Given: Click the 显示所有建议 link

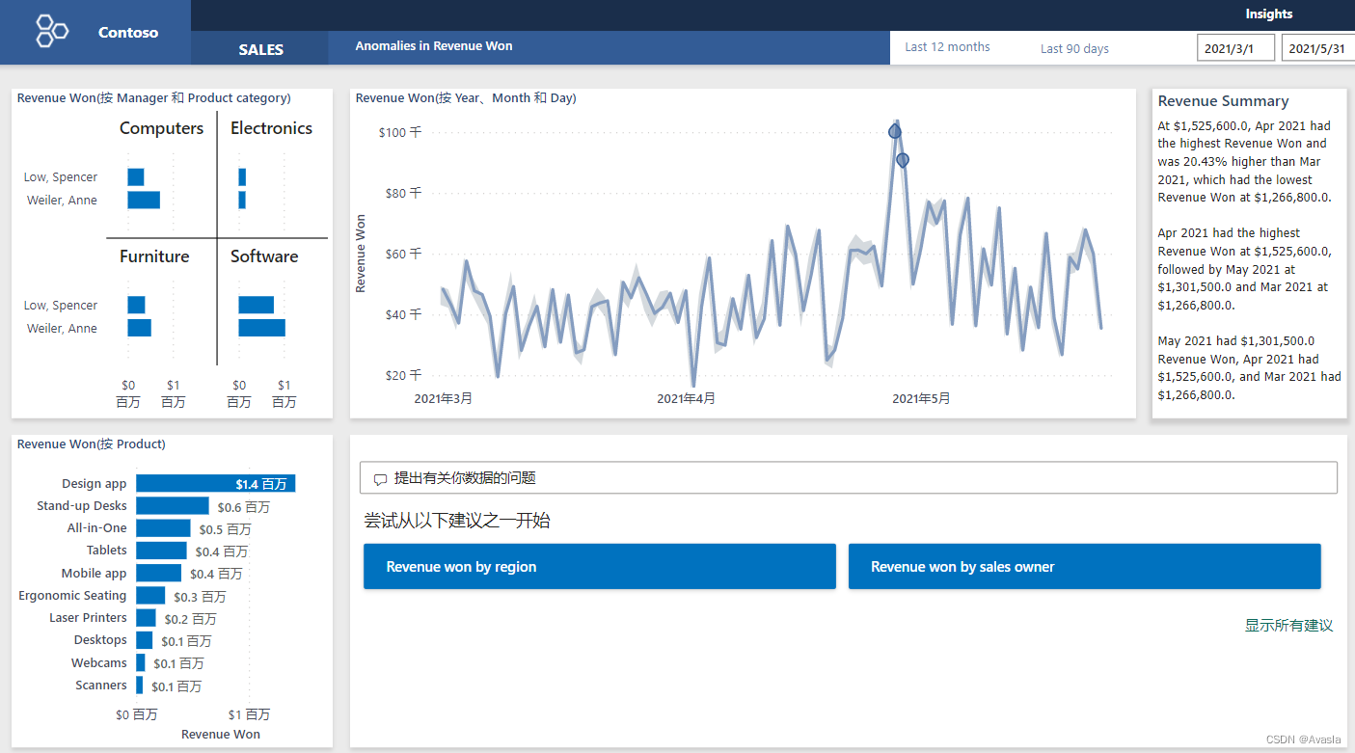Looking at the screenshot, I should [1288, 626].
